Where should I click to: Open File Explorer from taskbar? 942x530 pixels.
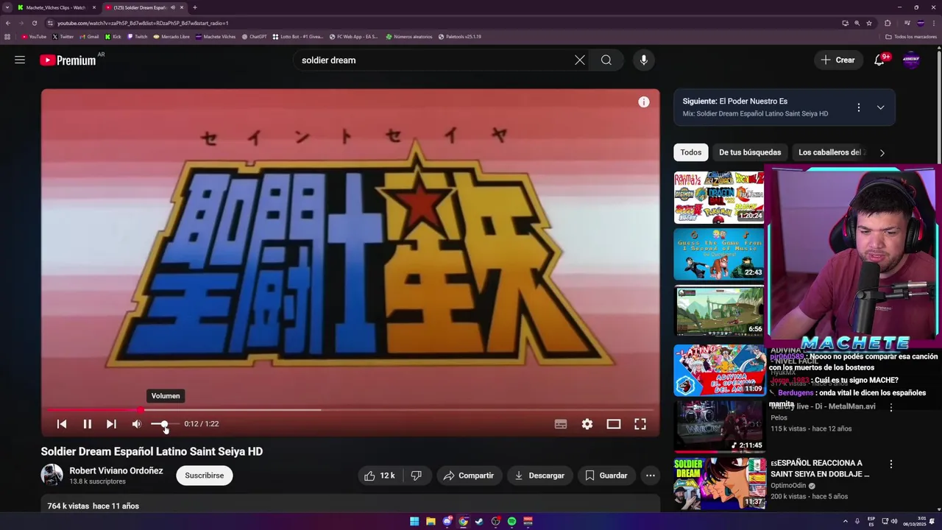pyautogui.click(x=431, y=521)
